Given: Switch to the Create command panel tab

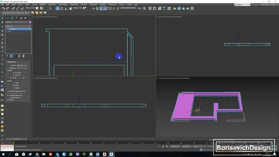Looking at the screenshot, I should [x=8, y=18].
